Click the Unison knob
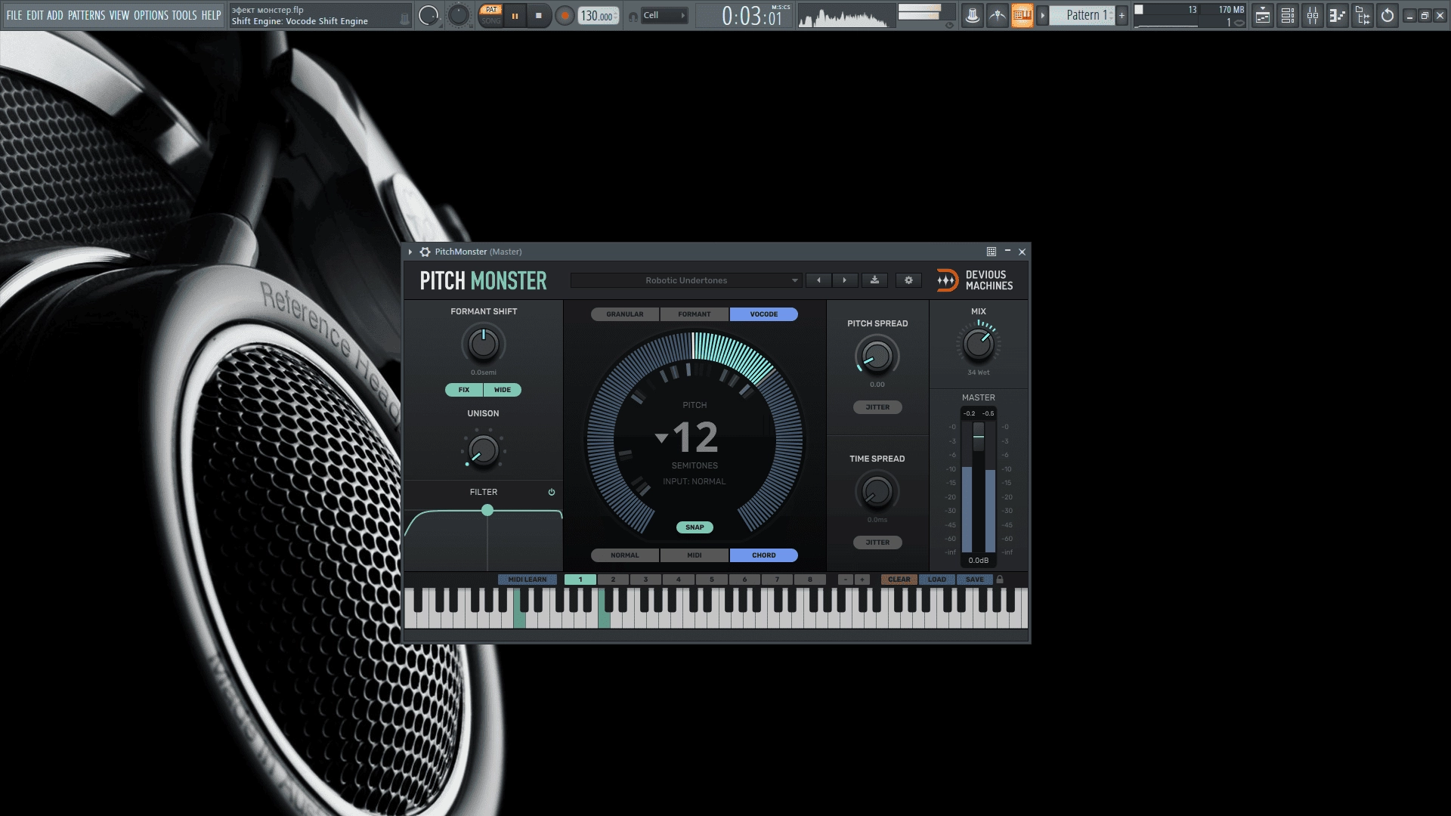 (x=484, y=450)
